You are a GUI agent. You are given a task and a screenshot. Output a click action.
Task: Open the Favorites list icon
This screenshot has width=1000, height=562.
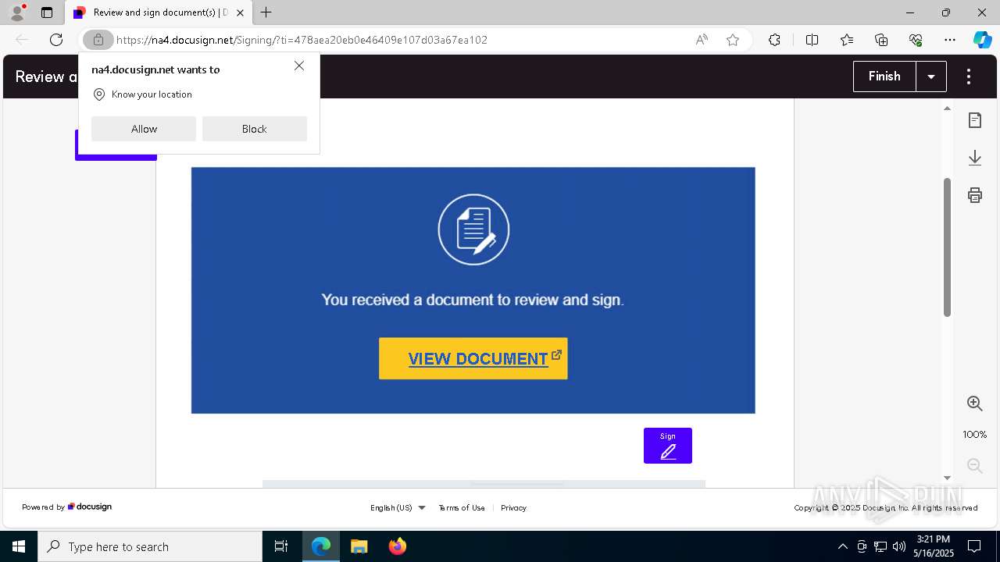(x=847, y=40)
